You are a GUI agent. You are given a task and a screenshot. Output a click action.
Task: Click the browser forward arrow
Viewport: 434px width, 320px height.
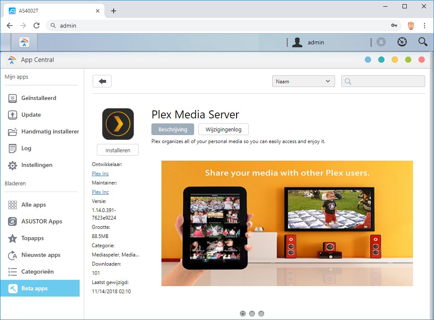pos(23,26)
